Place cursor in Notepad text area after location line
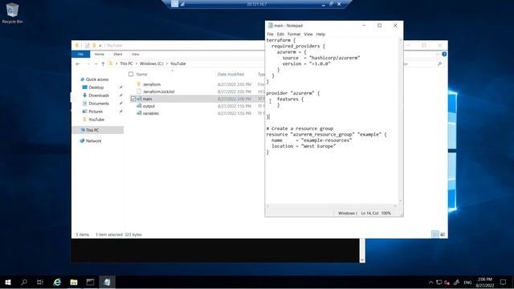Viewport: 514px width, 289px height. click(337, 146)
